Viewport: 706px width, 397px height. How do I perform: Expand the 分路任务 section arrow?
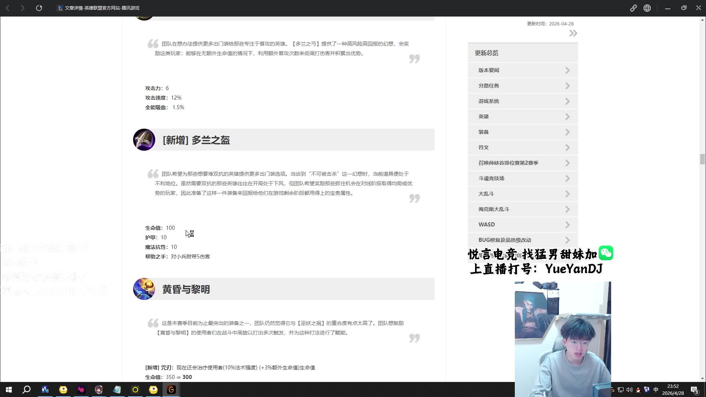click(567, 86)
